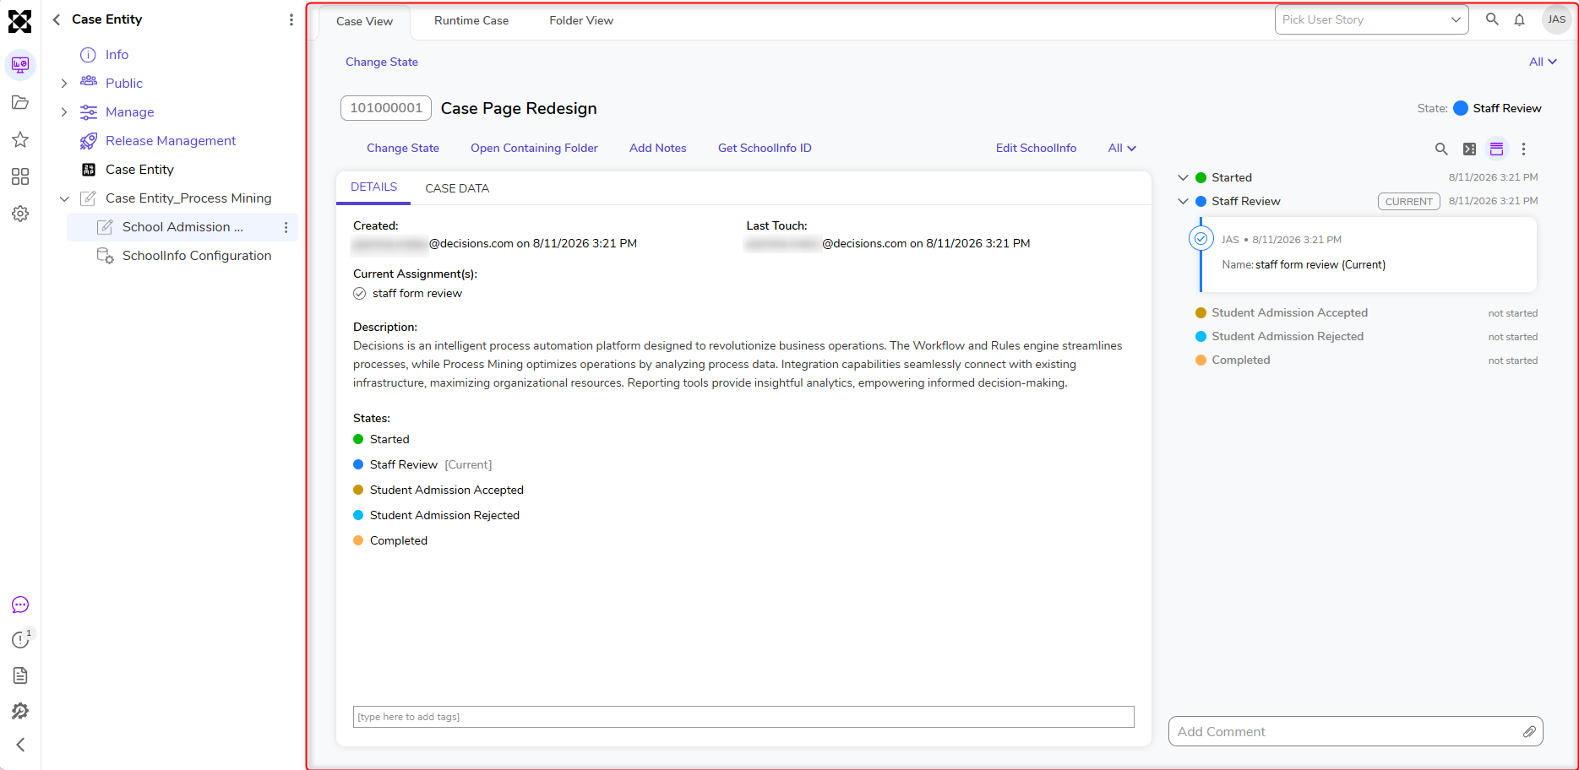Click the attachment paperclip in comment box
1579x770 pixels.
click(1529, 732)
